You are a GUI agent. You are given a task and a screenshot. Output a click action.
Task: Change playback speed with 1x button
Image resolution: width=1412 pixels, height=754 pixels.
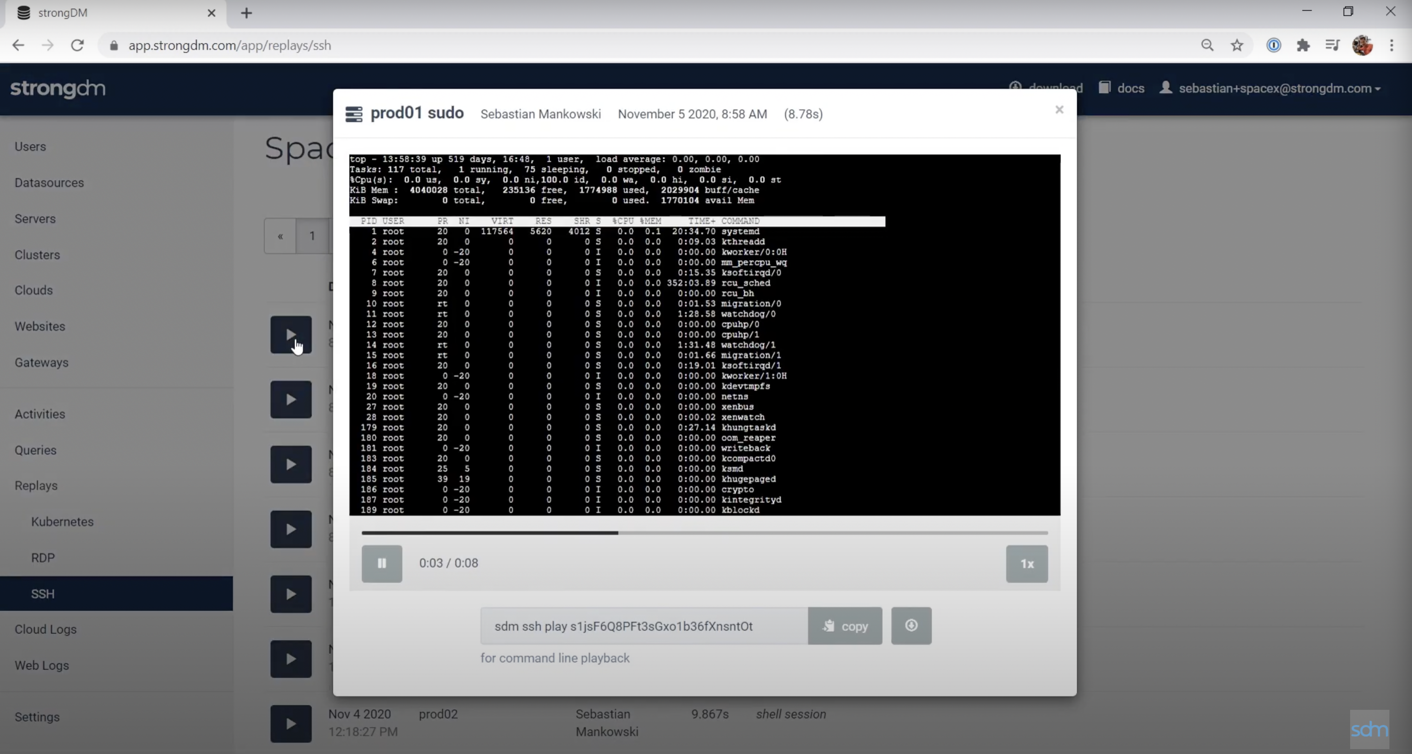pos(1027,564)
